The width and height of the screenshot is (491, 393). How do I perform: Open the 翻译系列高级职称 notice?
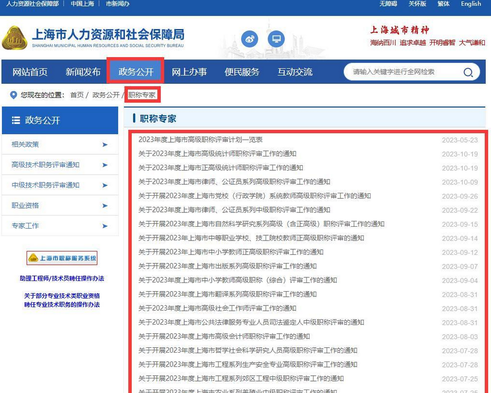pos(227,294)
